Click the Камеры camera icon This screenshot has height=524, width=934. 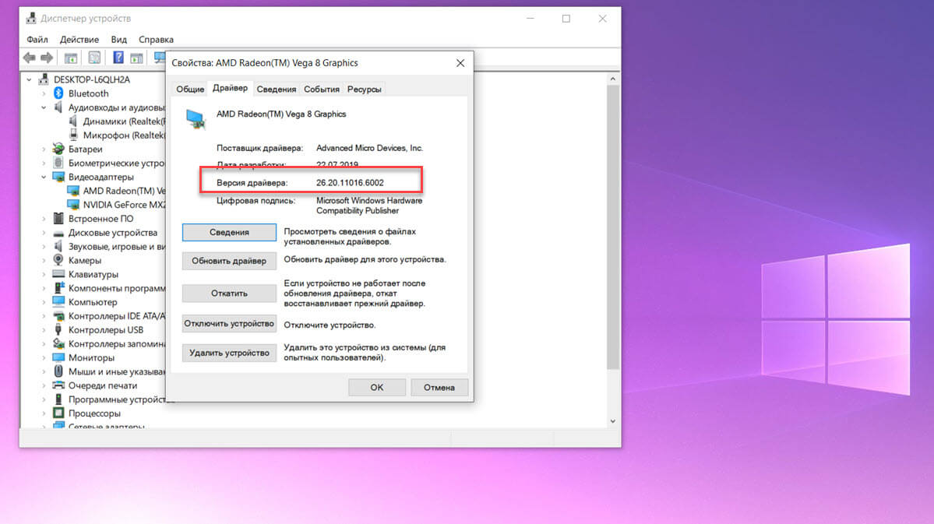point(58,260)
